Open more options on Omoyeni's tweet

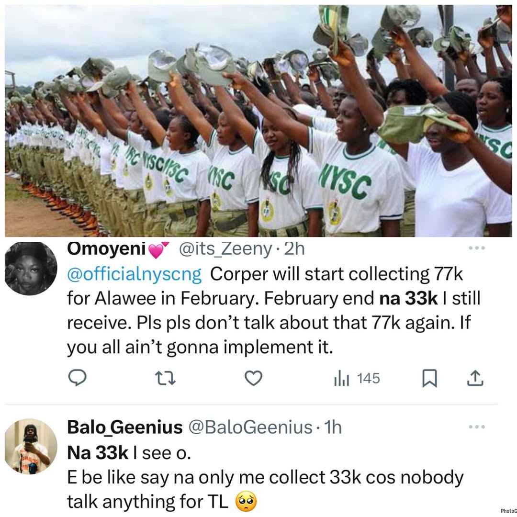[x=477, y=248]
